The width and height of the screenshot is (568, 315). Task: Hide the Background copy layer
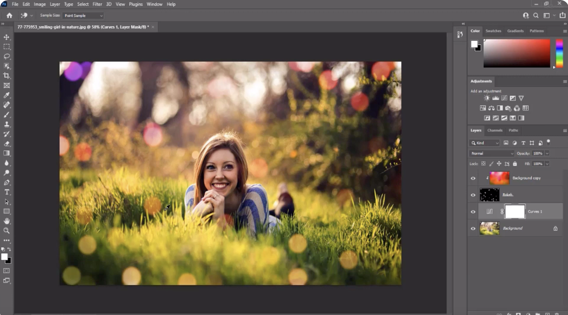(x=473, y=178)
